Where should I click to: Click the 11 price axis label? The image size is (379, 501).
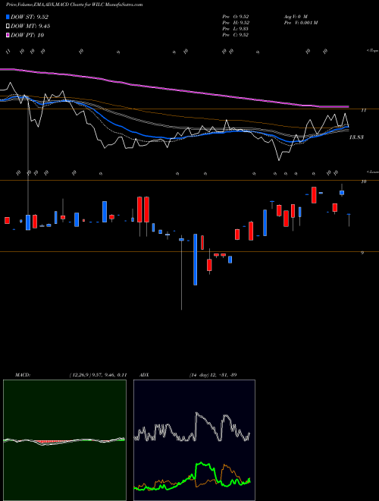363,110
